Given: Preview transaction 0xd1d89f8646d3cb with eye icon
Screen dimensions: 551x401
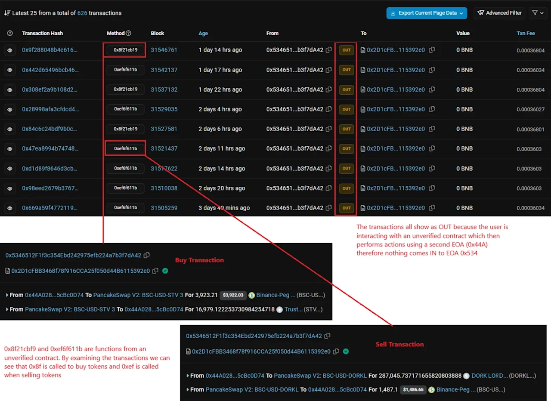Looking at the screenshot, I should 10,169.
